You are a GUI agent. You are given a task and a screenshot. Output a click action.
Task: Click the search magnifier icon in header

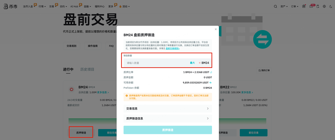pyautogui.click(x=275, y=6)
